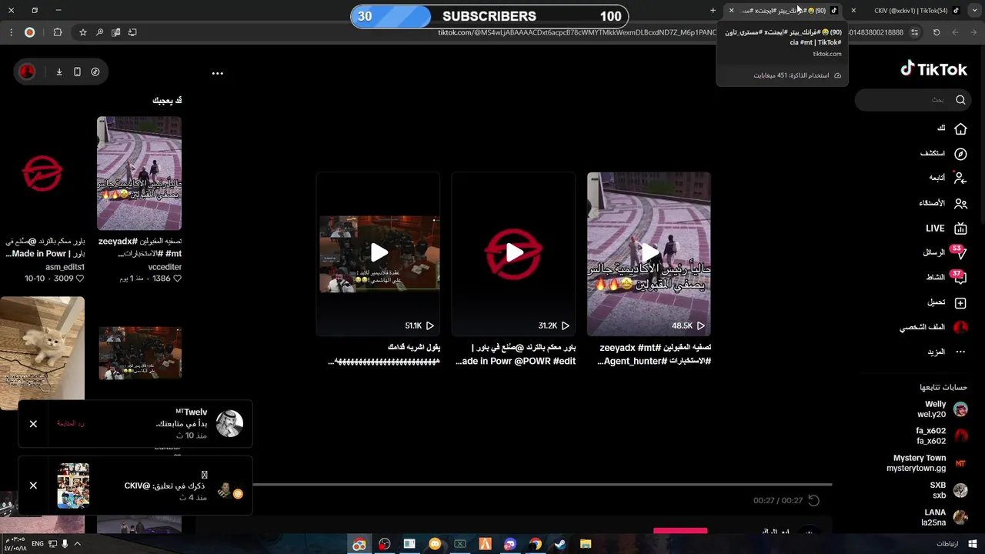Play the 31.2K views POWR video
985x554 pixels.
[513, 252]
